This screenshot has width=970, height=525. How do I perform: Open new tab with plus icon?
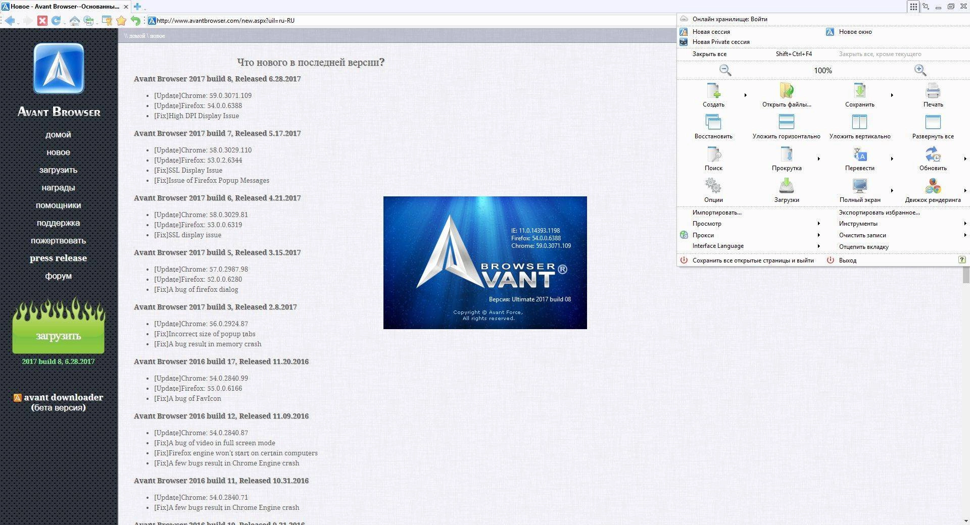coord(137,7)
